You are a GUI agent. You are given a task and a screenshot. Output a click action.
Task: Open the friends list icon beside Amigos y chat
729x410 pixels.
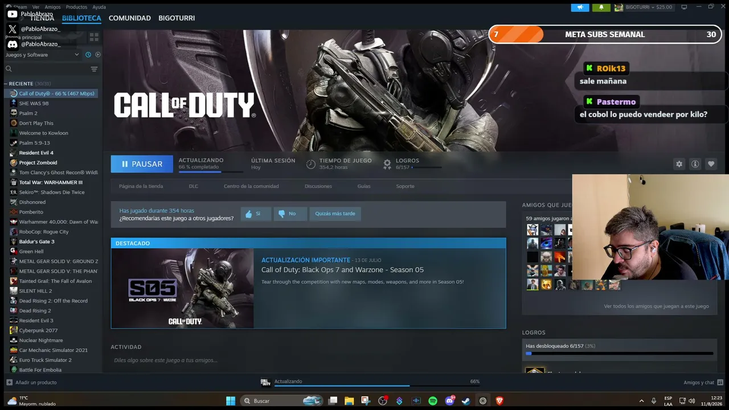(720, 382)
